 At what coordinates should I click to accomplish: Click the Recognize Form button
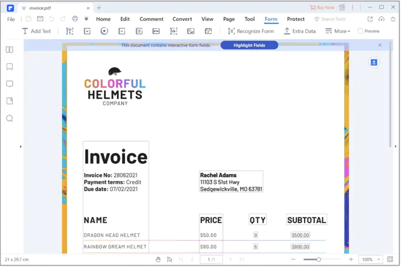pyautogui.click(x=251, y=31)
